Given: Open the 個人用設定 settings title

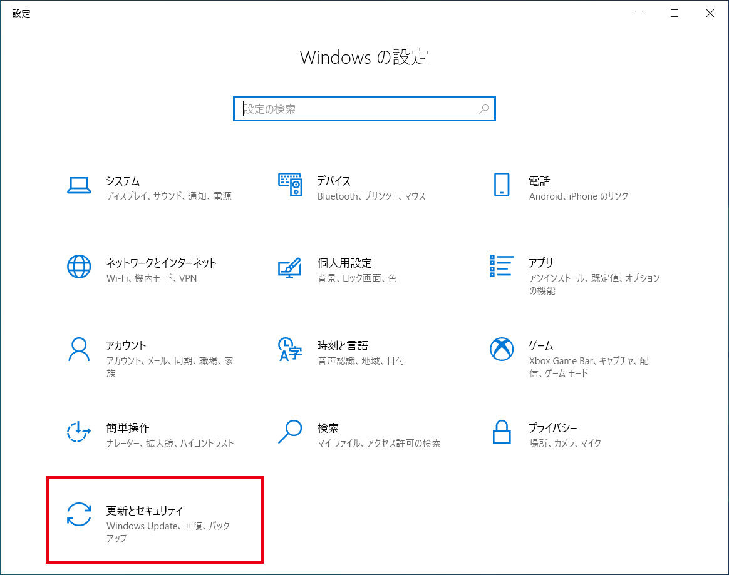Looking at the screenshot, I should coord(344,263).
